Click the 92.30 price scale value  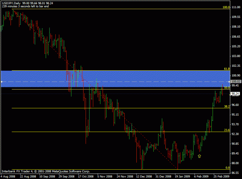[235, 134]
